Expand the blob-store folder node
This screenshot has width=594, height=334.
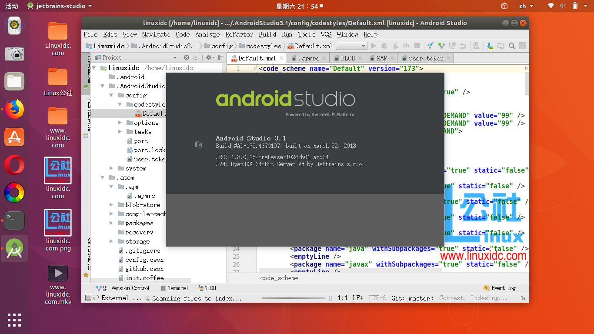pos(111,205)
